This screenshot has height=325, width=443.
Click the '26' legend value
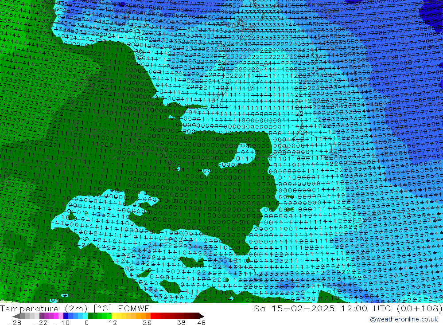pyautogui.click(x=147, y=323)
